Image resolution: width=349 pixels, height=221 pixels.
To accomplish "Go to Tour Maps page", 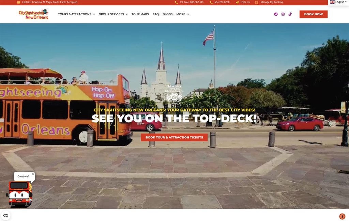I will tap(140, 14).
